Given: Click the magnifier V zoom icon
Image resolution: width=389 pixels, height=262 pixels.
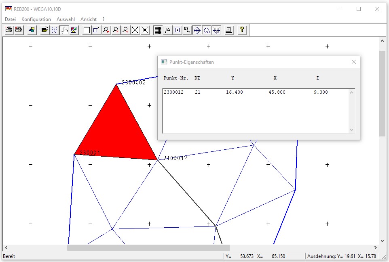Looking at the screenshot, I should coord(125,30).
